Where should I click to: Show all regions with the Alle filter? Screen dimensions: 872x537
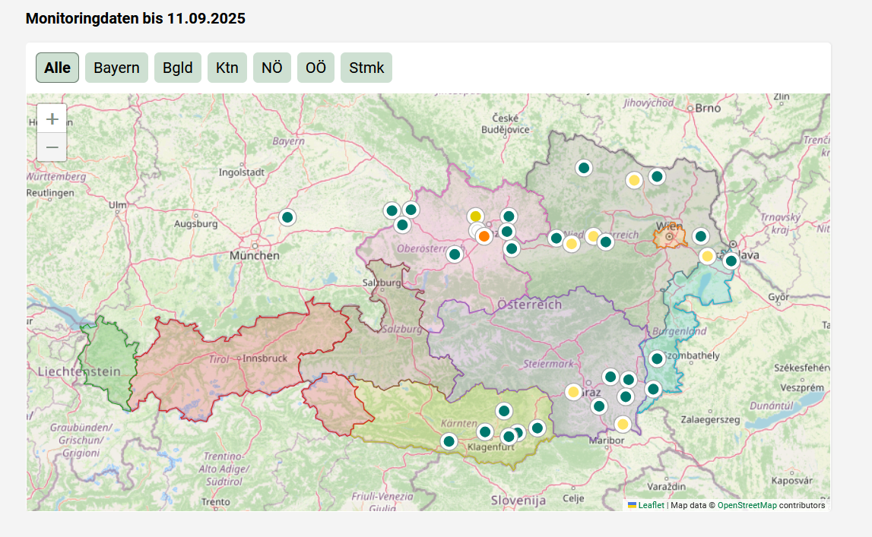pos(57,68)
